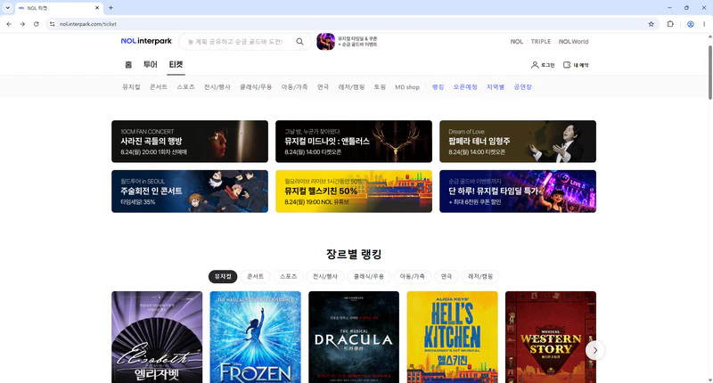Select the 뮤지컬 ranking filter pill
Viewport: 713px width, 383px height.
tap(223, 276)
